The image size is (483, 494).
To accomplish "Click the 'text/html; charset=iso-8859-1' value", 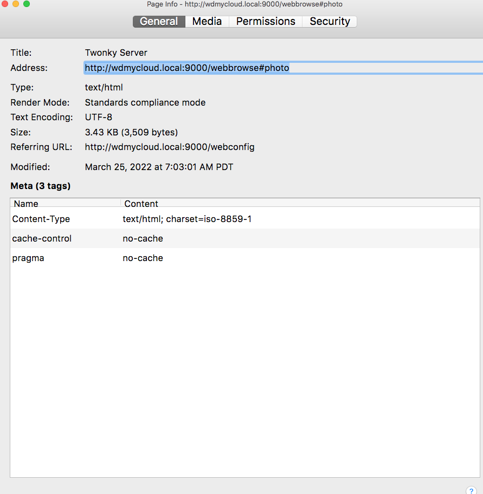I will click(x=187, y=219).
